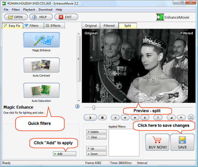Switch to the Easy Fix tab
The image size is (198, 167).
(12, 26)
